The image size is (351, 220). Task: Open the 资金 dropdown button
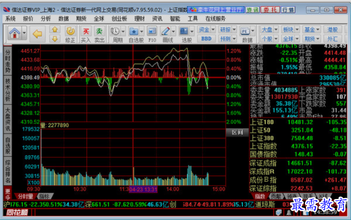[207, 29]
